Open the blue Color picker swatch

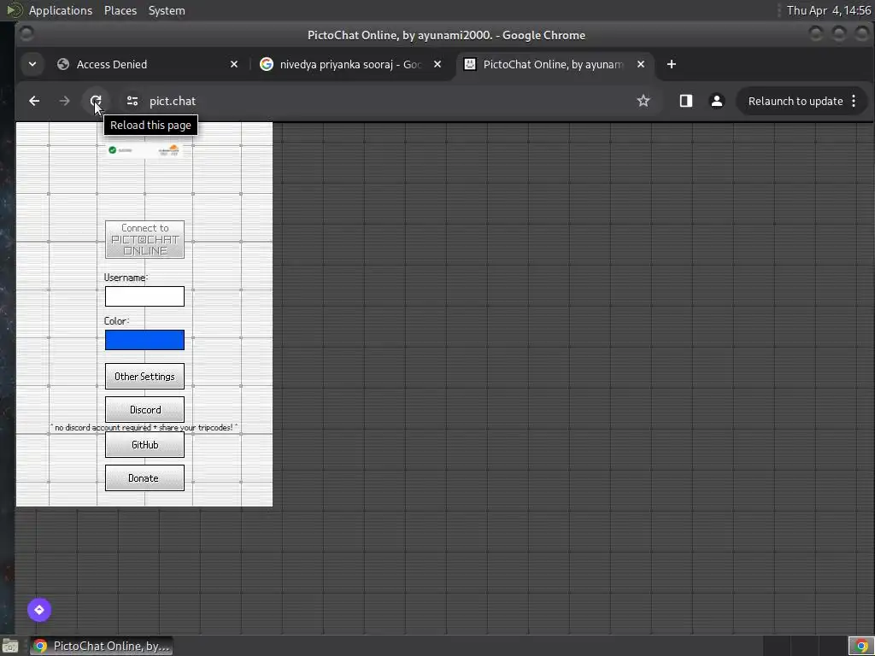(144, 340)
